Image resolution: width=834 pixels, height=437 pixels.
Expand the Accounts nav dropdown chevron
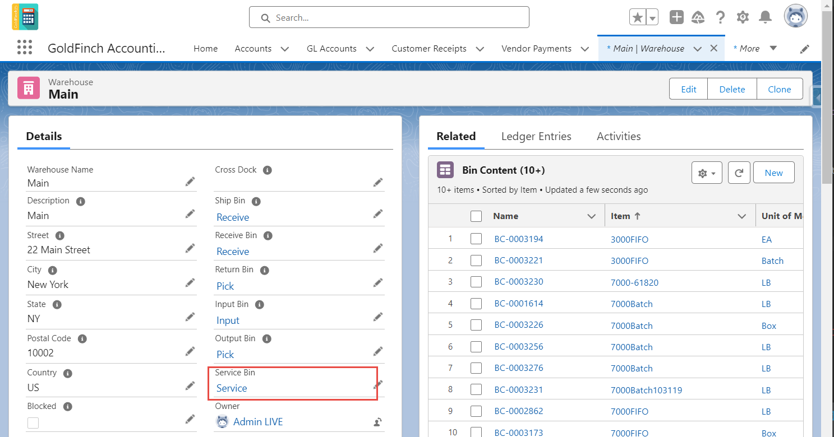click(285, 49)
